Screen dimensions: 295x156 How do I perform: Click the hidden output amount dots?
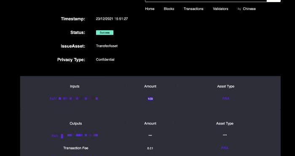150,135
